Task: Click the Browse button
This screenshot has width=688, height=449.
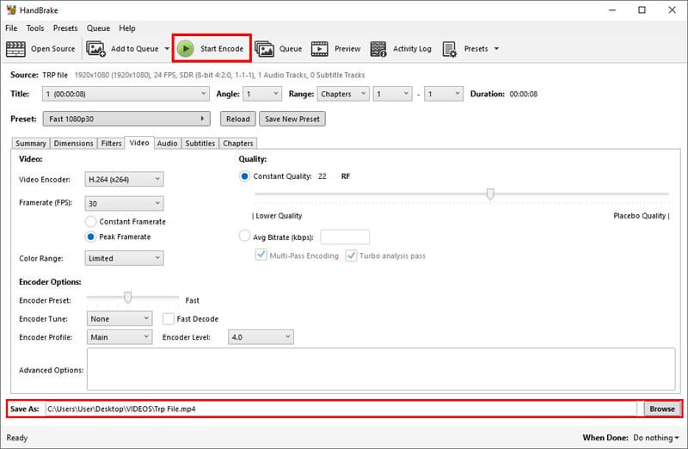Action: [662, 409]
